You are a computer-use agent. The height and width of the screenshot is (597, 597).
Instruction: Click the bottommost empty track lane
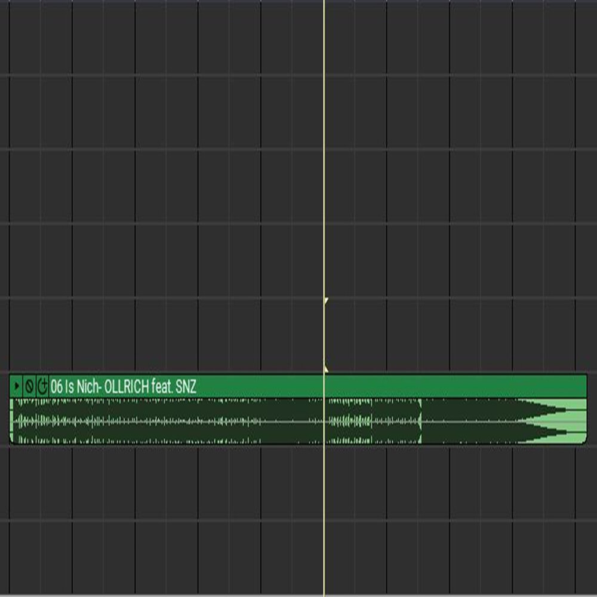(239, 558)
